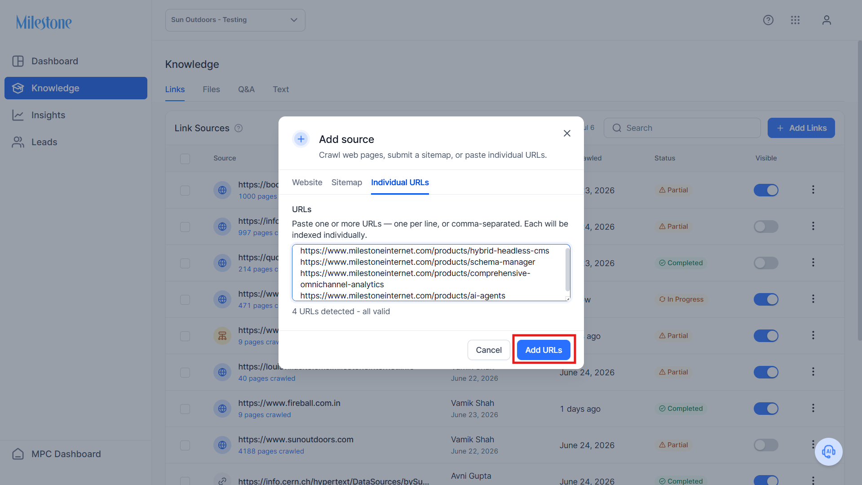Click the globe icon on the 1000 pages row
The image size is (862, 485).
222,190
